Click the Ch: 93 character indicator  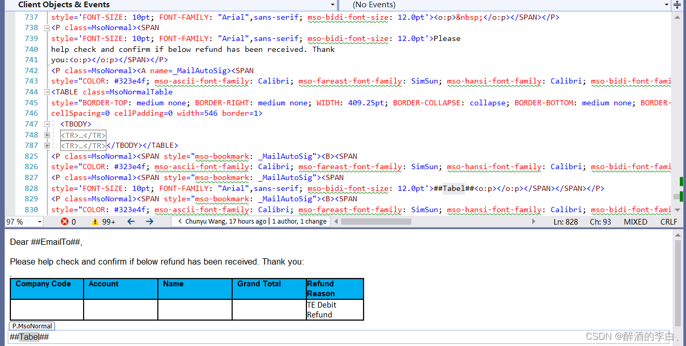coord(600,222)
